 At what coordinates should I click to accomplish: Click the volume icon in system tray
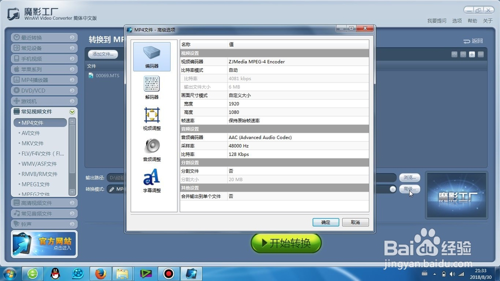point(452,274)
